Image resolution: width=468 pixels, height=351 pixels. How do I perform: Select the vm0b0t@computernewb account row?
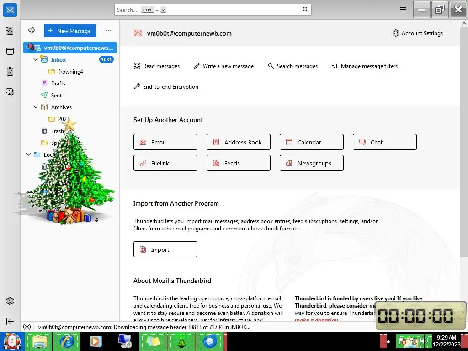(70, 48)
